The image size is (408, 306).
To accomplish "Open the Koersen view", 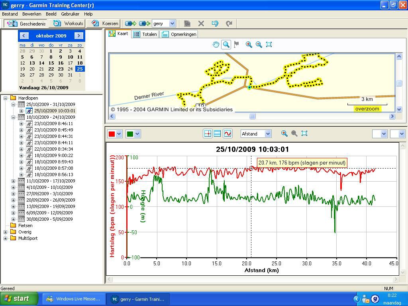I will [x=104, y=24].
